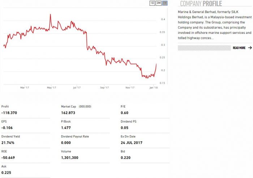
Task: Click the Sep '17 axis label
Action: pyautogui.click(x=104, y=87)
